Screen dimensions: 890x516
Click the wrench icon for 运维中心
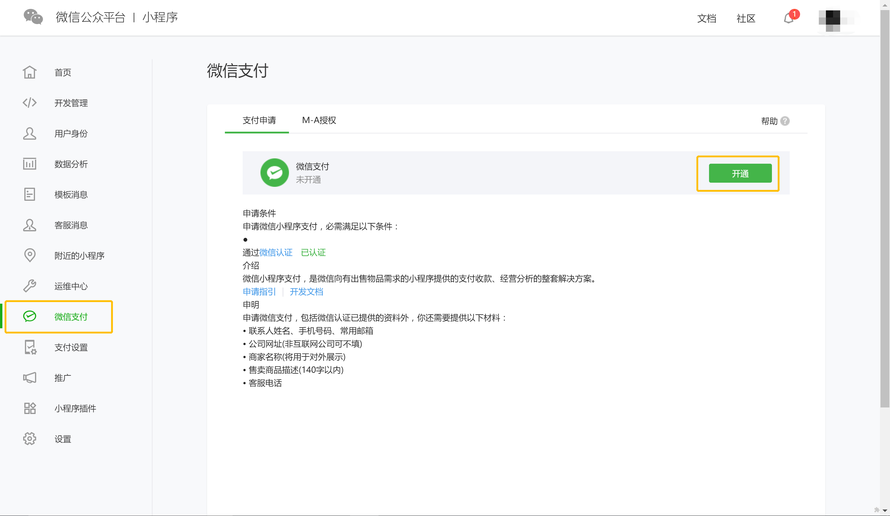[30, 286]
